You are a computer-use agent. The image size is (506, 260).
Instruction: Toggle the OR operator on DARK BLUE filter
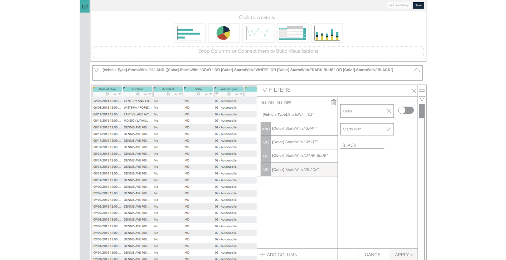266,156
